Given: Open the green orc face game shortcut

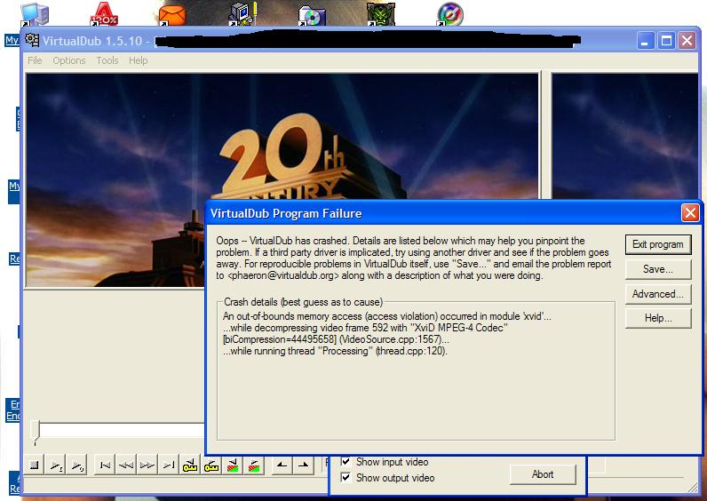Looking at the screenshot, I should (x=381, y=13).
